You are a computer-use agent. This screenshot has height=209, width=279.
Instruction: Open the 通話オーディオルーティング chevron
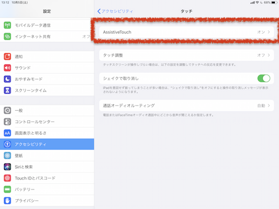click(x=269, y=106)
